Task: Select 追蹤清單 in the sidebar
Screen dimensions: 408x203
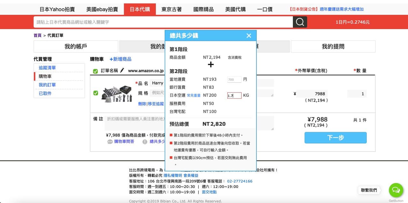Action: pos(47,68)
